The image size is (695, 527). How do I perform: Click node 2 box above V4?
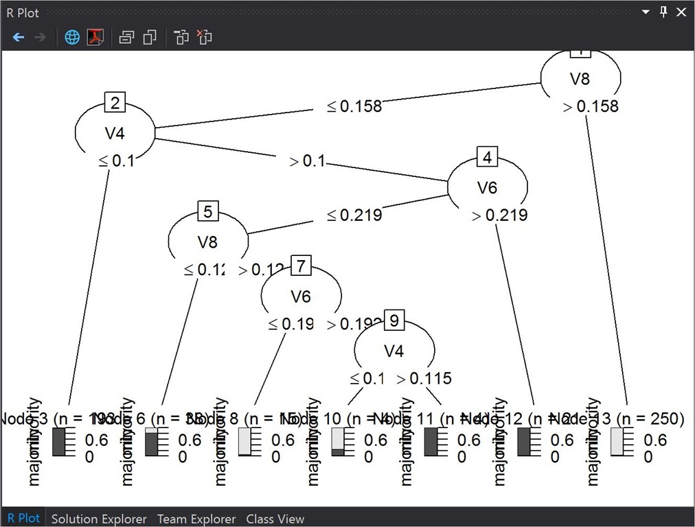pos(115,103)
